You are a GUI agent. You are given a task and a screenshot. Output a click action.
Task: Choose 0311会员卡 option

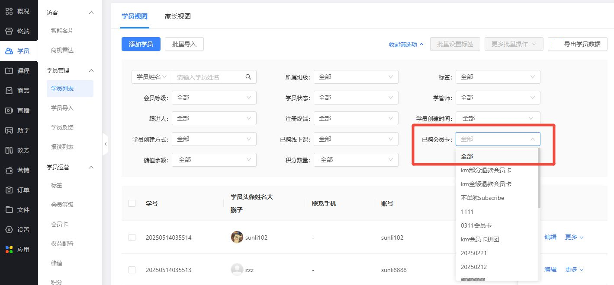(x=496, y=225)
